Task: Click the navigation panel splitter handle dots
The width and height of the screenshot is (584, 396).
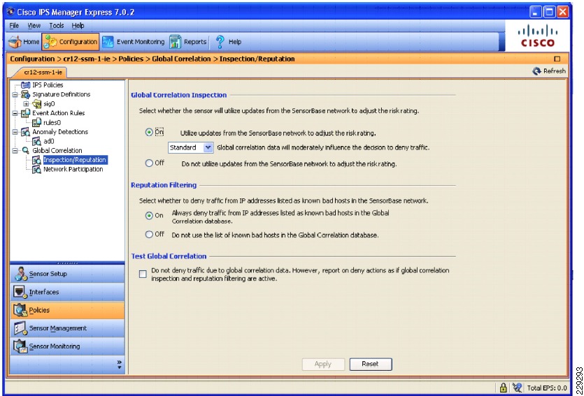Action: (67, 263)
